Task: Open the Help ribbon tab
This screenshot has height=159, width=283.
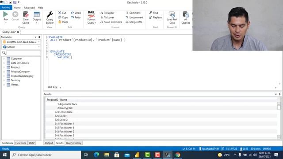Action: [40, 8]
